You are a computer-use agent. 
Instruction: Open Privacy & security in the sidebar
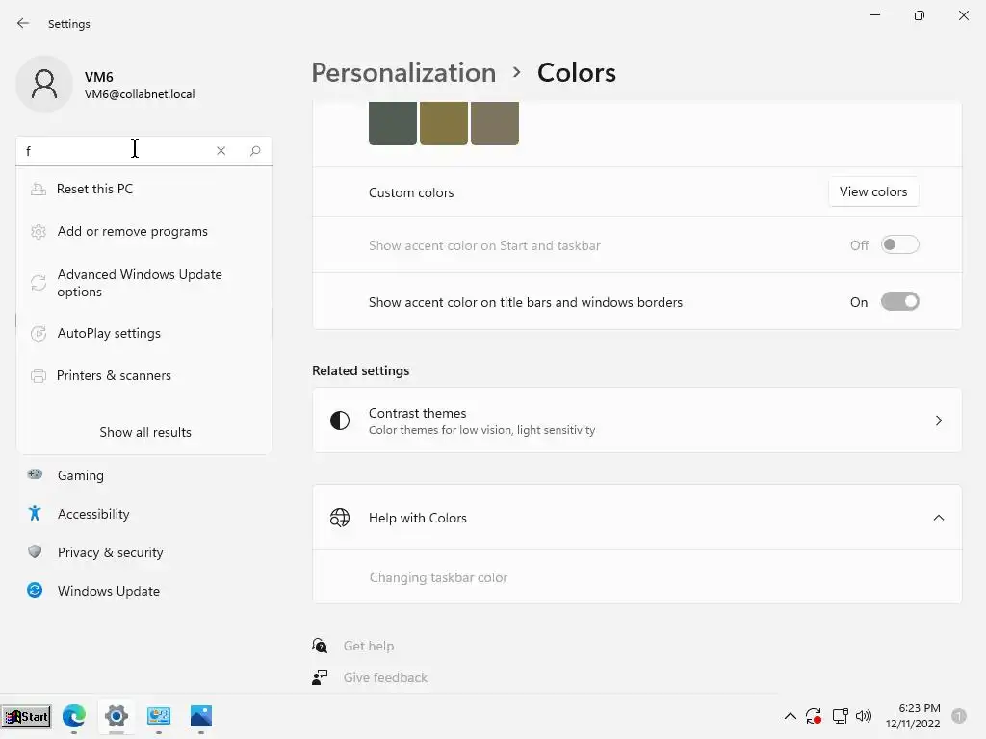(144, 552)
